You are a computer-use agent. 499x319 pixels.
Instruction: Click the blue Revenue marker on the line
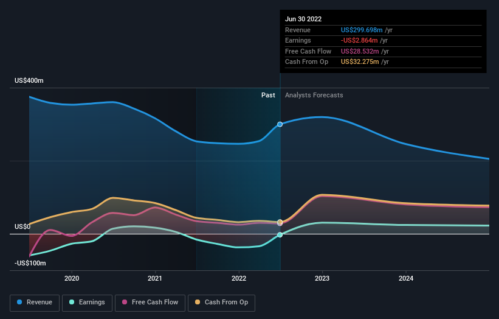(x=280, y=124)
